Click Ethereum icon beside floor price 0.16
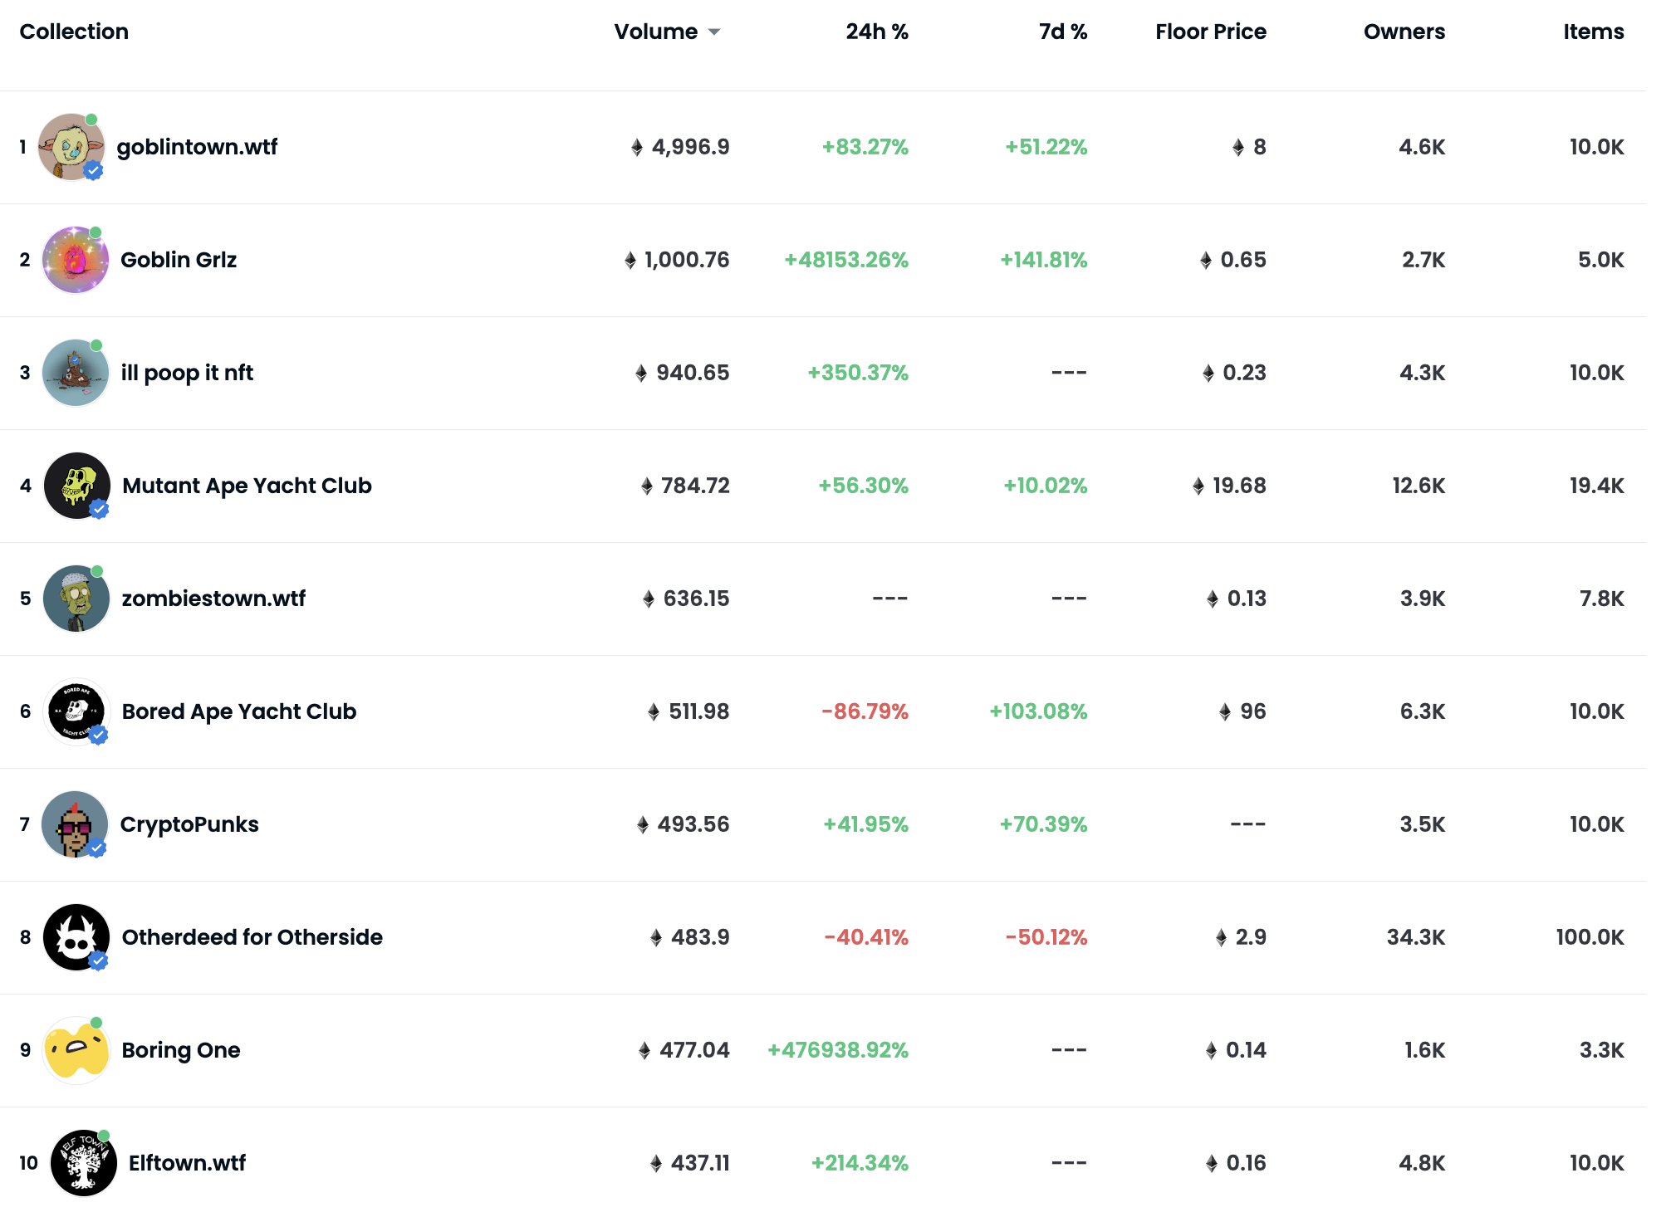The width and height of the screenshot is (1666, 1217). tap(1212, 1164)
